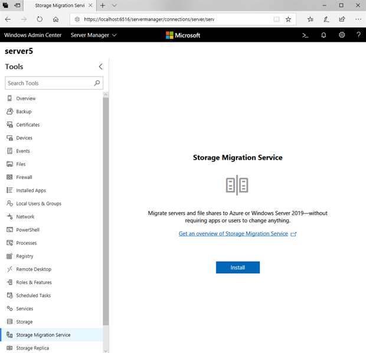Open the favorites hub
The height and width of the screenshot is (353, 366).
310,19
